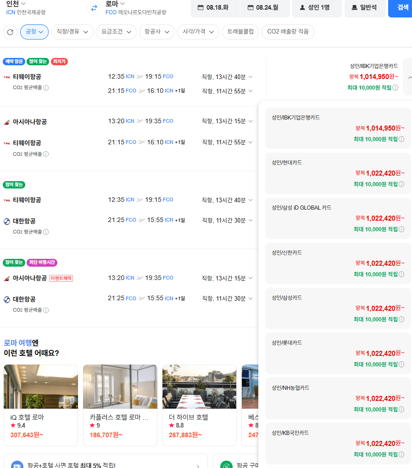The image size is (412, 468).
Task: Expand 아시아나항공 13:20 flight details in second result
Action: point(251,121)
